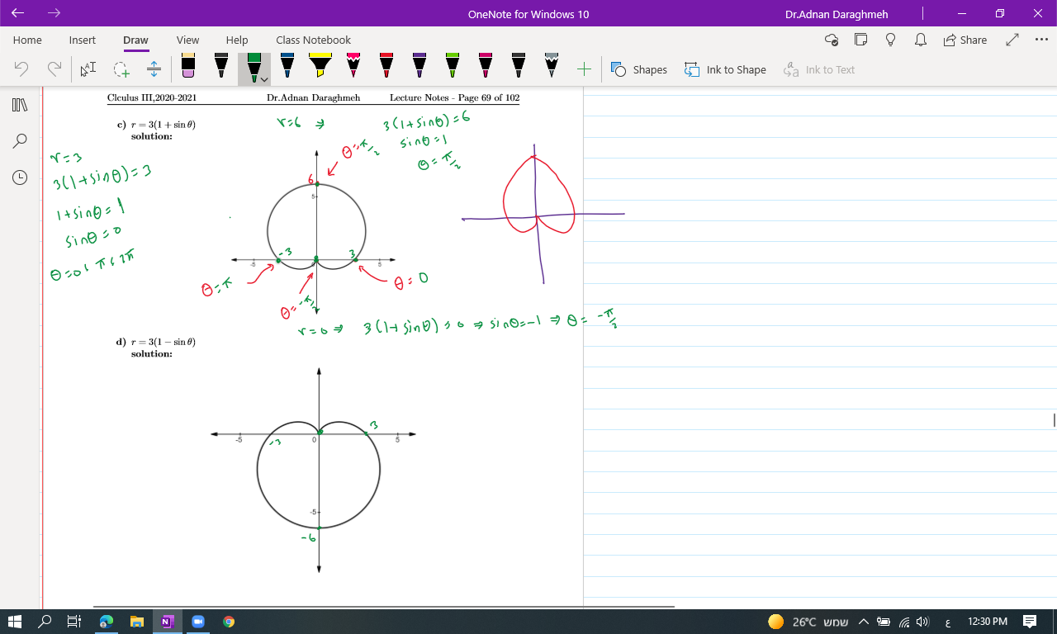Open the Shapes gallery
Image resolution: width=1057 pixels, height=634 pixels.
click(639, 69)
